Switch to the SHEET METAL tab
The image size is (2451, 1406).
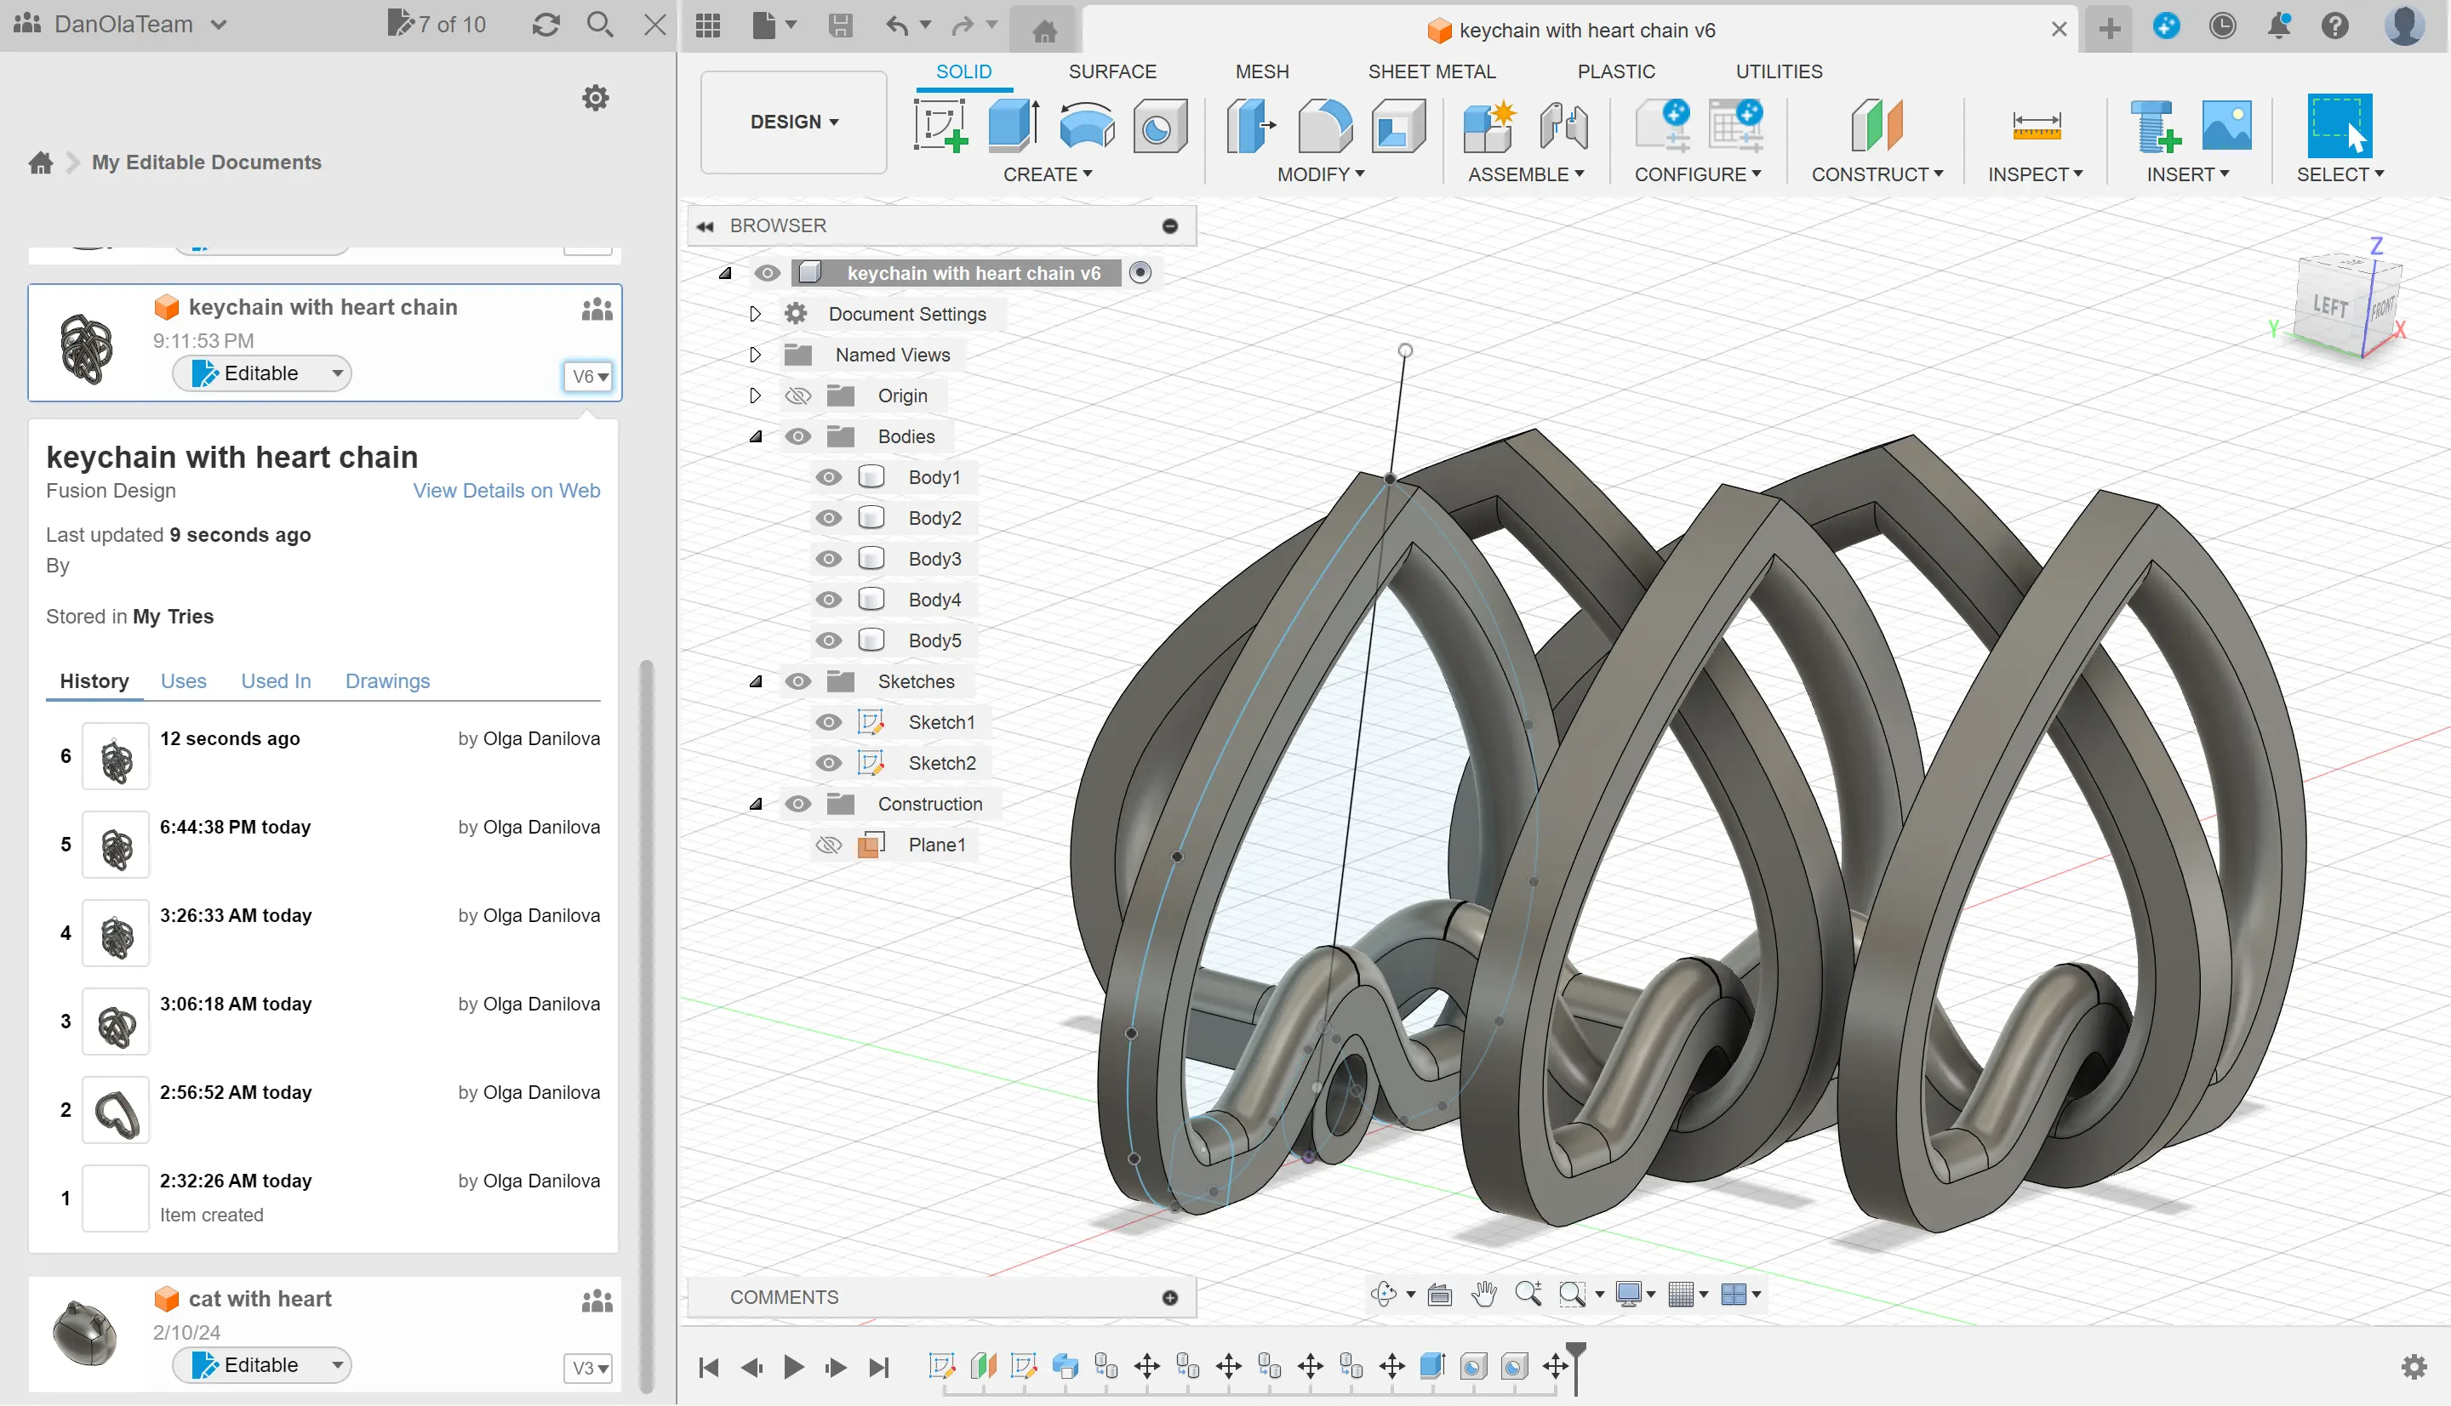[x=1431, y=71]
